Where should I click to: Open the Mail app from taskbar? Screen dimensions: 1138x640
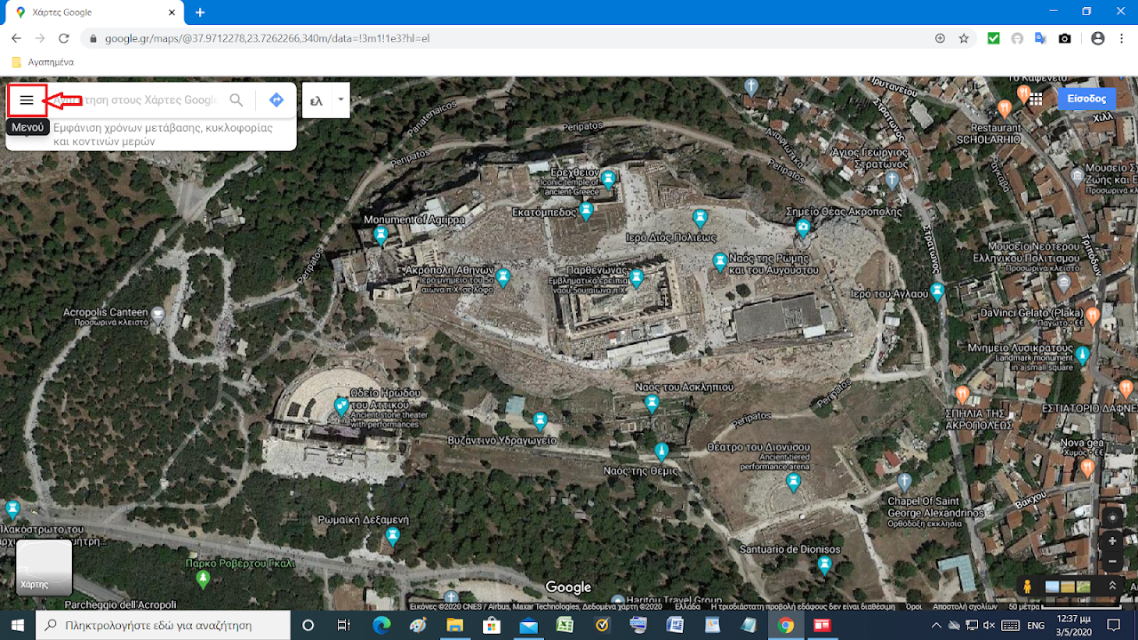[528, 625]
